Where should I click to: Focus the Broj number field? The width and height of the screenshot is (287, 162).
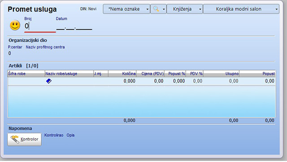[40, 26]
